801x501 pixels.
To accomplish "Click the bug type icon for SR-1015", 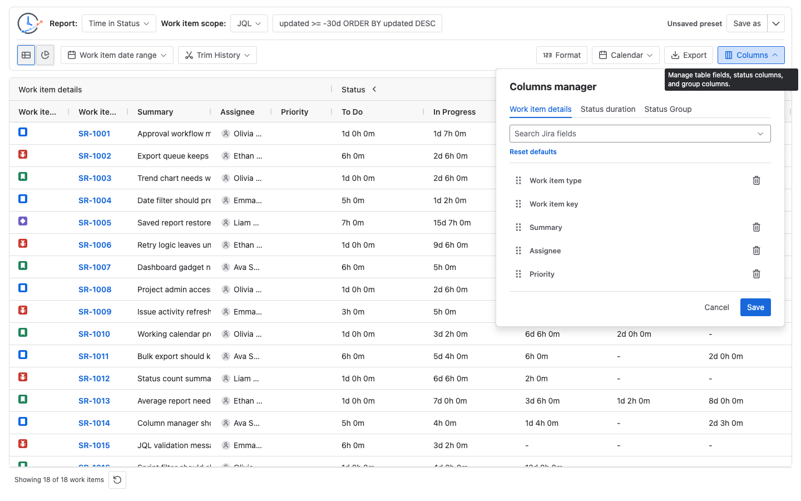I will (23, 444).
